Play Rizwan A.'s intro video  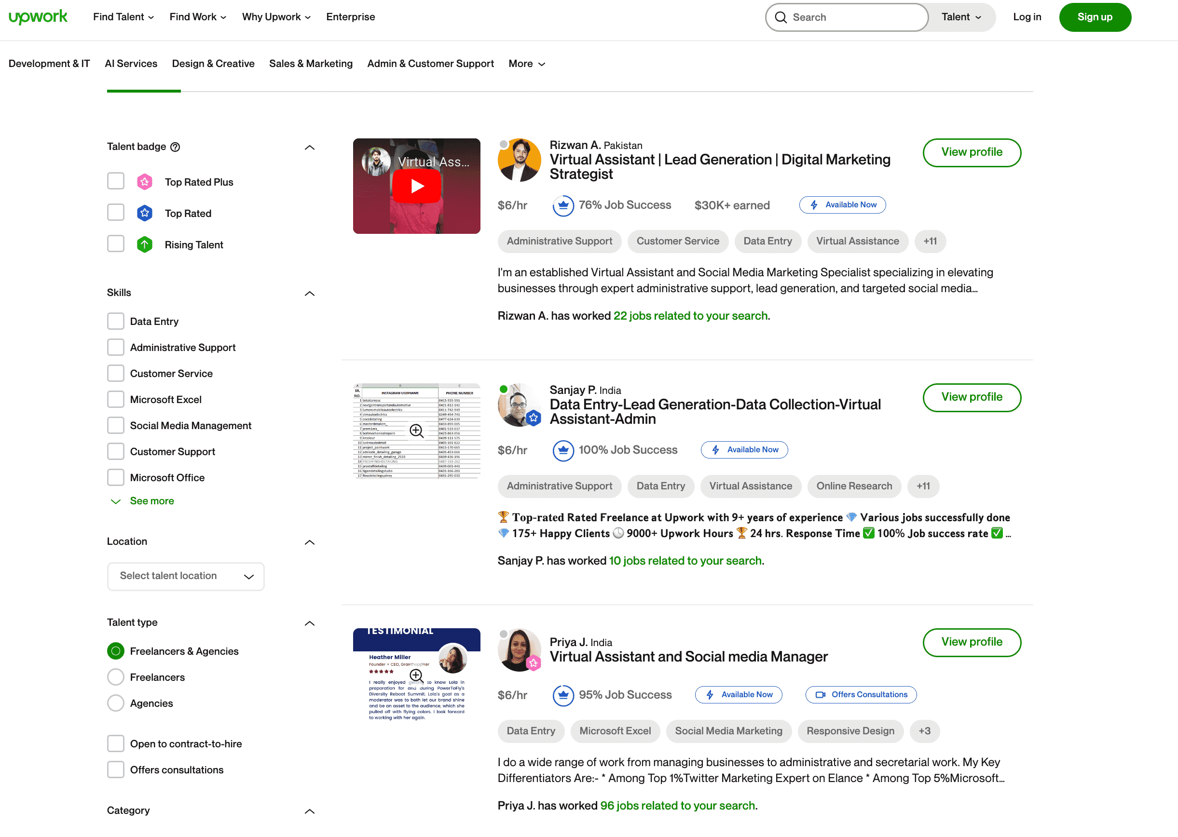pyautogui.click(x=417, y=186)
